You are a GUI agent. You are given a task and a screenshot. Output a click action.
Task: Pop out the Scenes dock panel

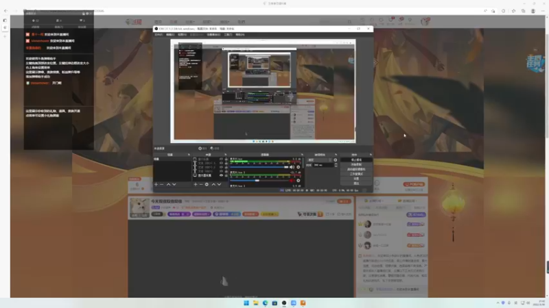tap(189, 155)
